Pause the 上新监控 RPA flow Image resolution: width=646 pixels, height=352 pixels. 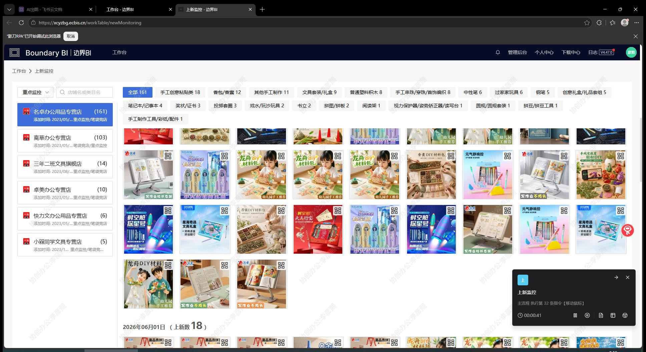[x=575, y=315]
